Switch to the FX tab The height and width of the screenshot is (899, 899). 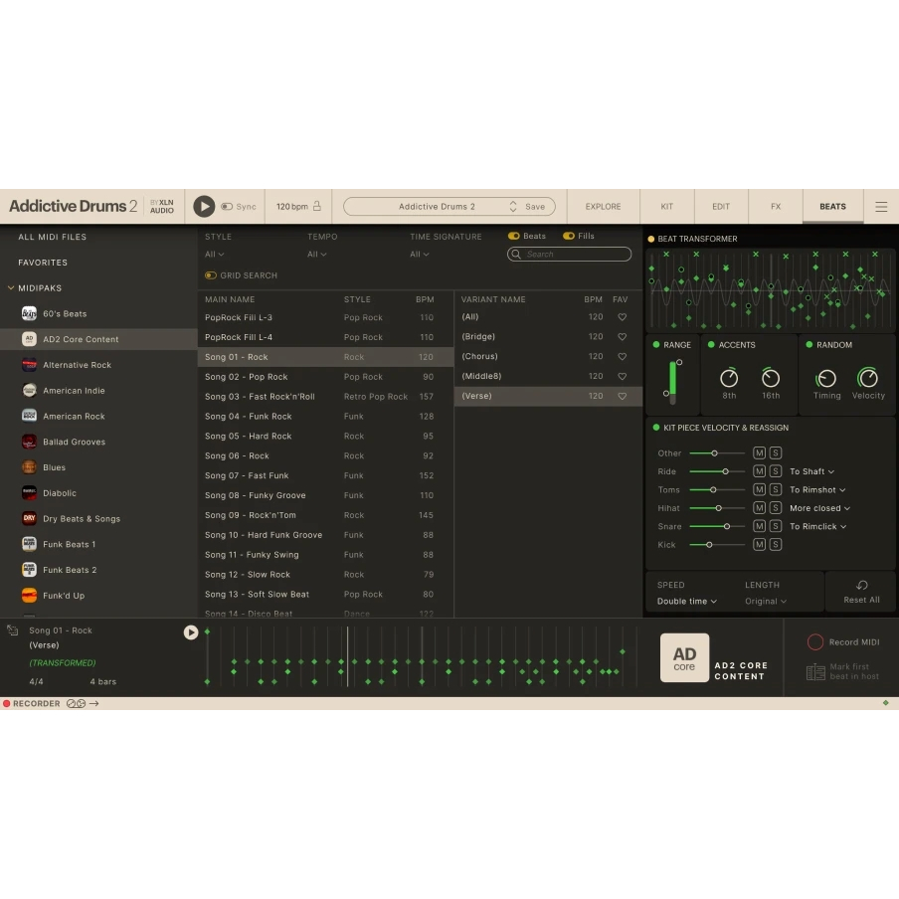(776, 207)
